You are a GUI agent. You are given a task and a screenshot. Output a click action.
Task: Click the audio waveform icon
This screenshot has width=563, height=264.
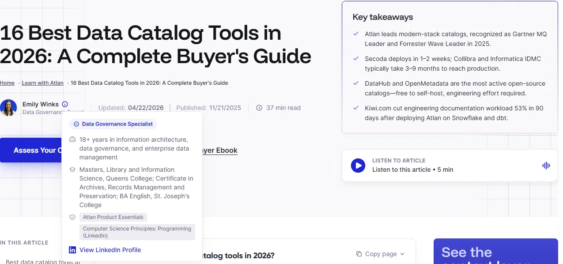pos(546,166)
